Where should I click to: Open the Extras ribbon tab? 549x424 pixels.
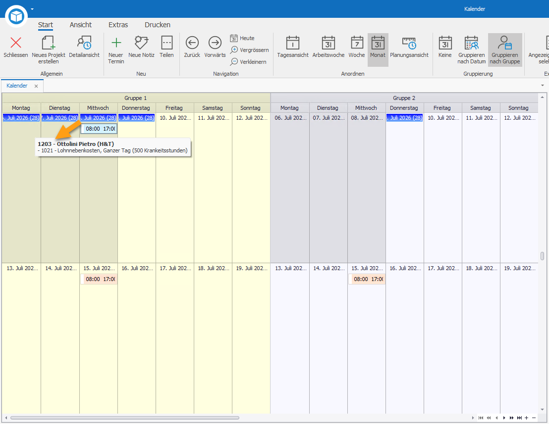point(118,25)
